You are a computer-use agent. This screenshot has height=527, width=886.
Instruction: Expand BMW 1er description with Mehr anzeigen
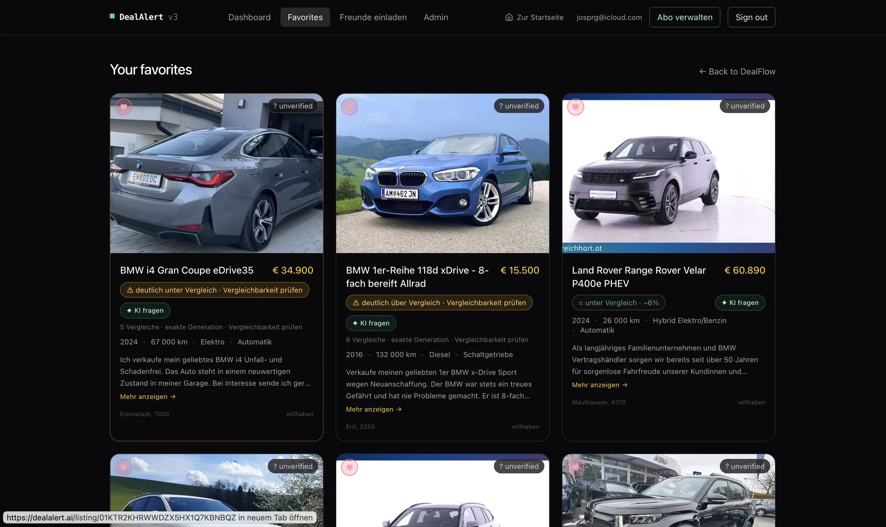(x=374, y=410)
